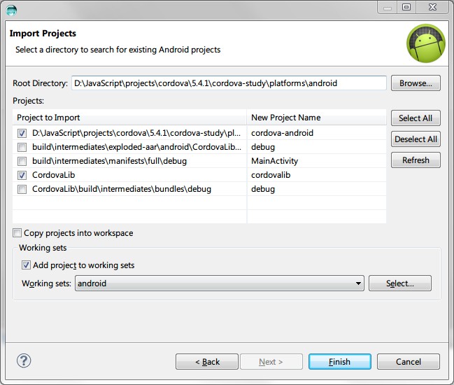
Task: Click the Refresh button
Action: [x=416, y=160]
